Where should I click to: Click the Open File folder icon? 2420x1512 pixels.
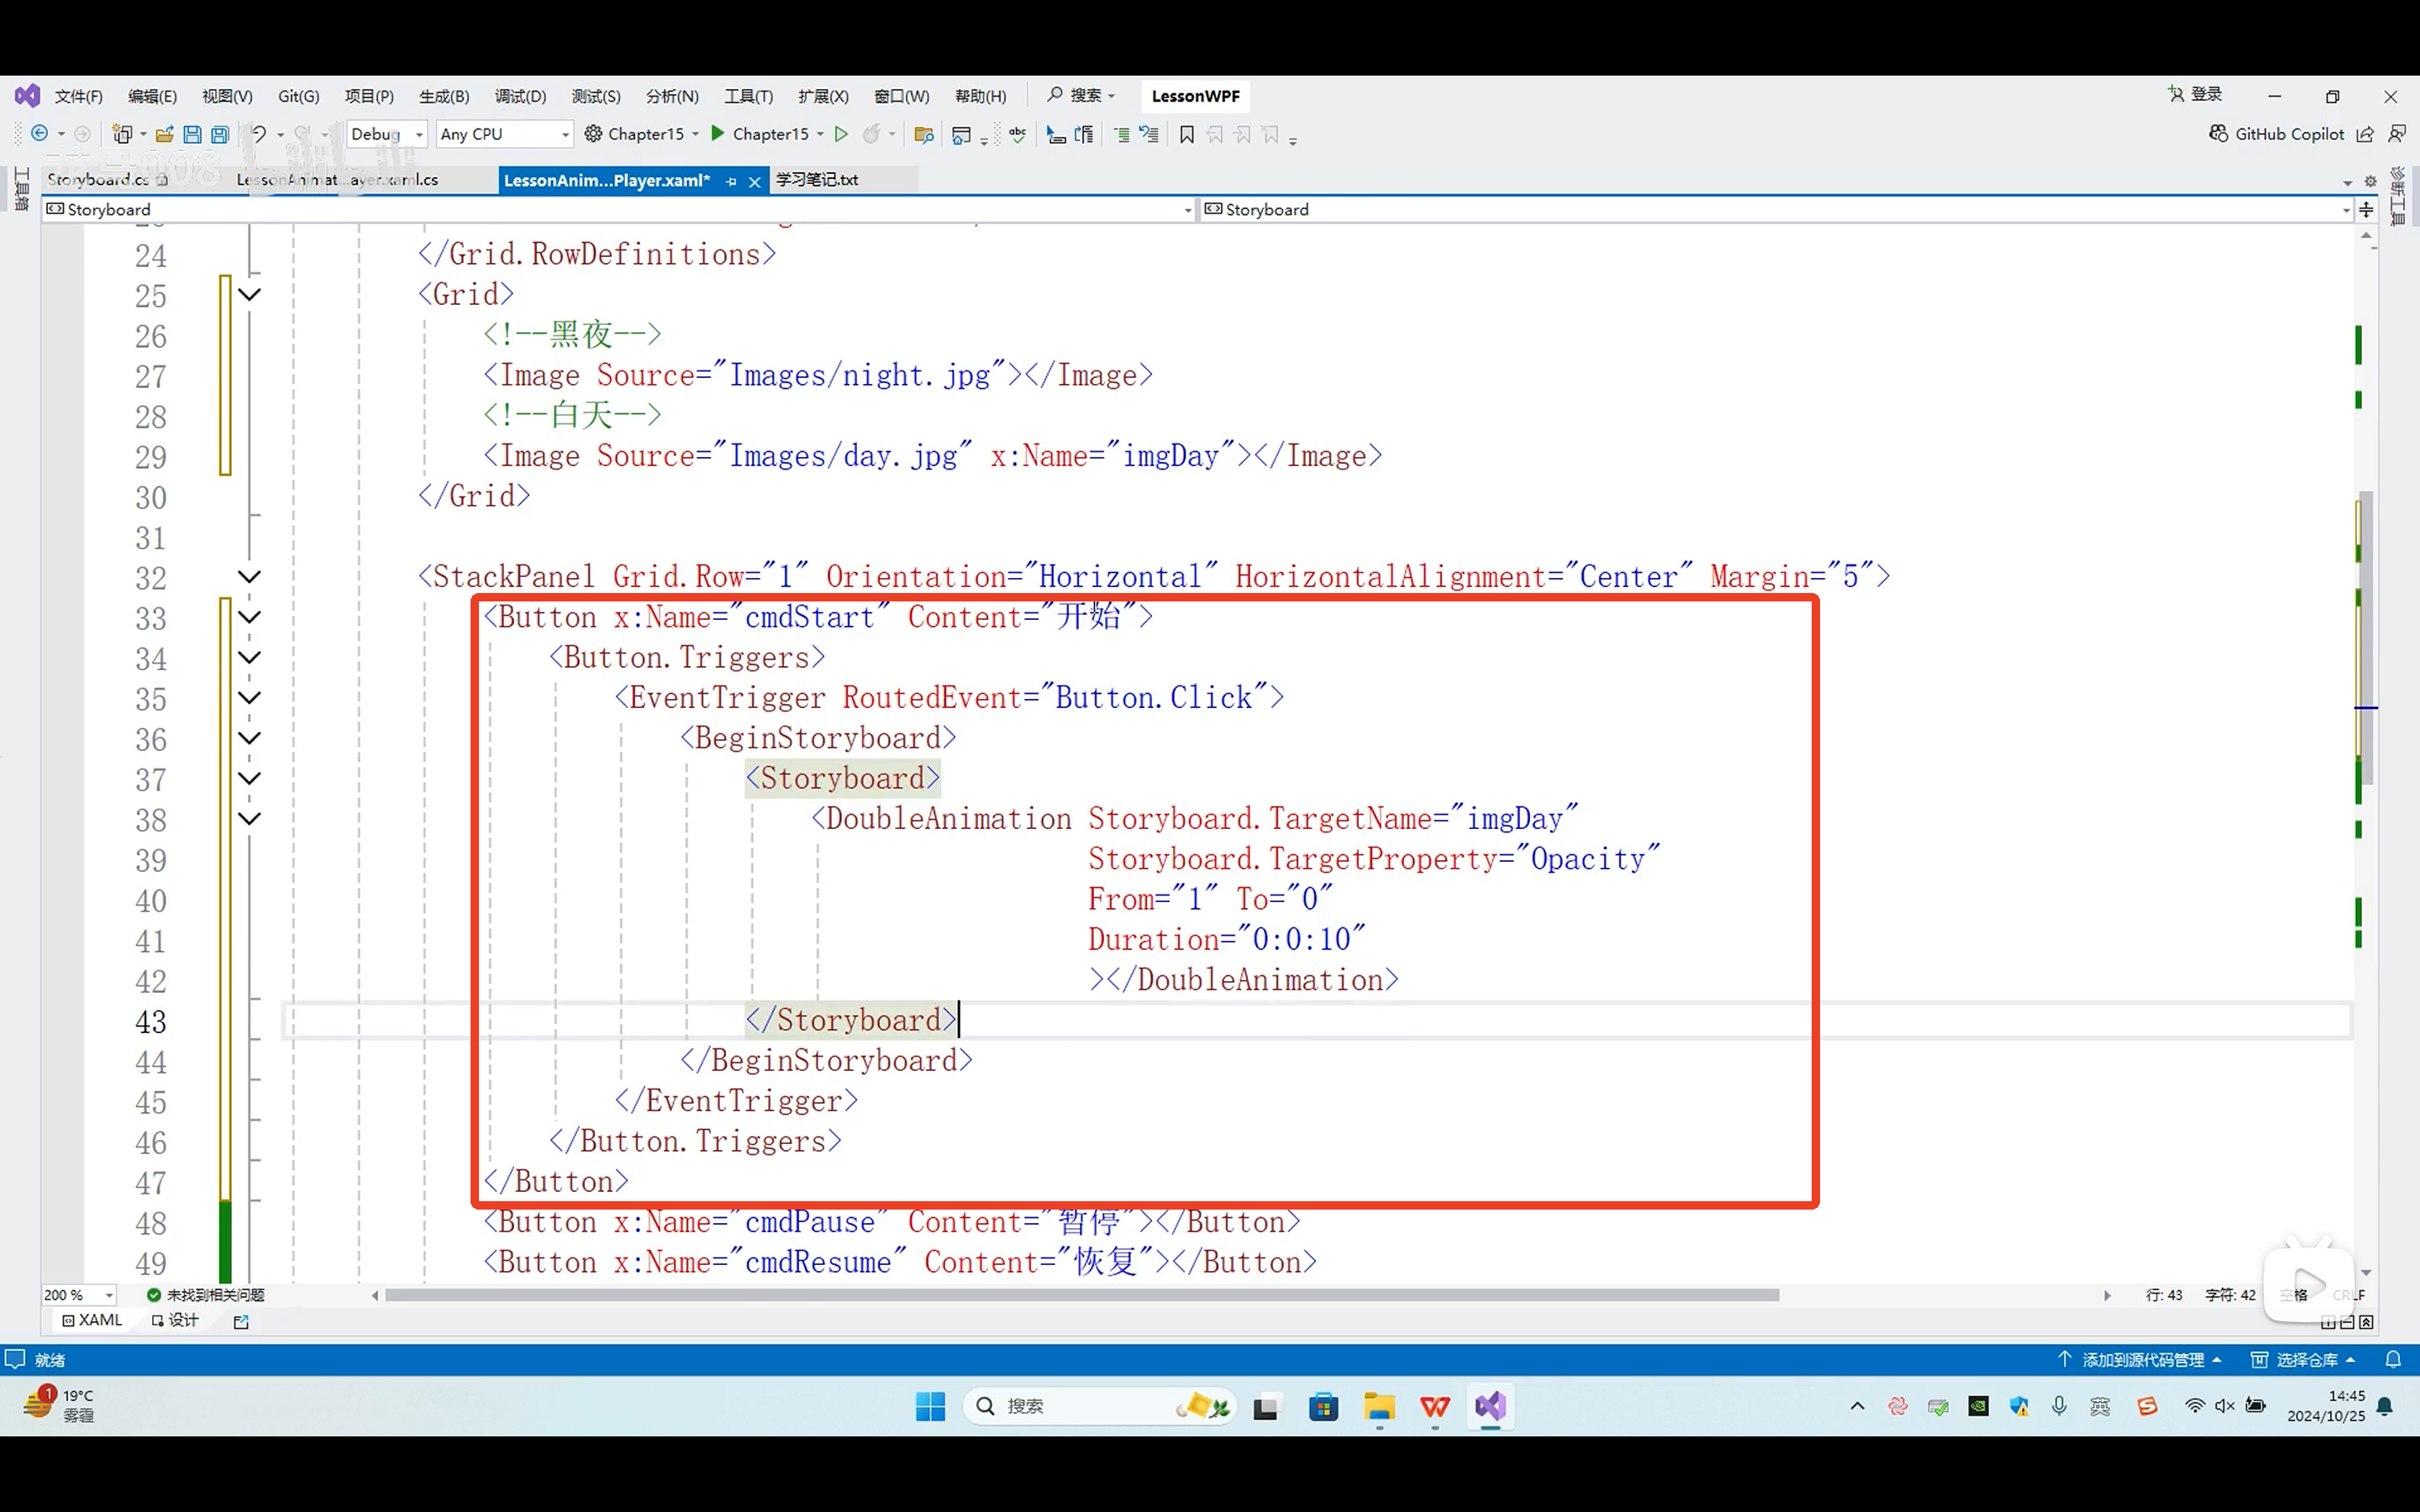[164, 134]
